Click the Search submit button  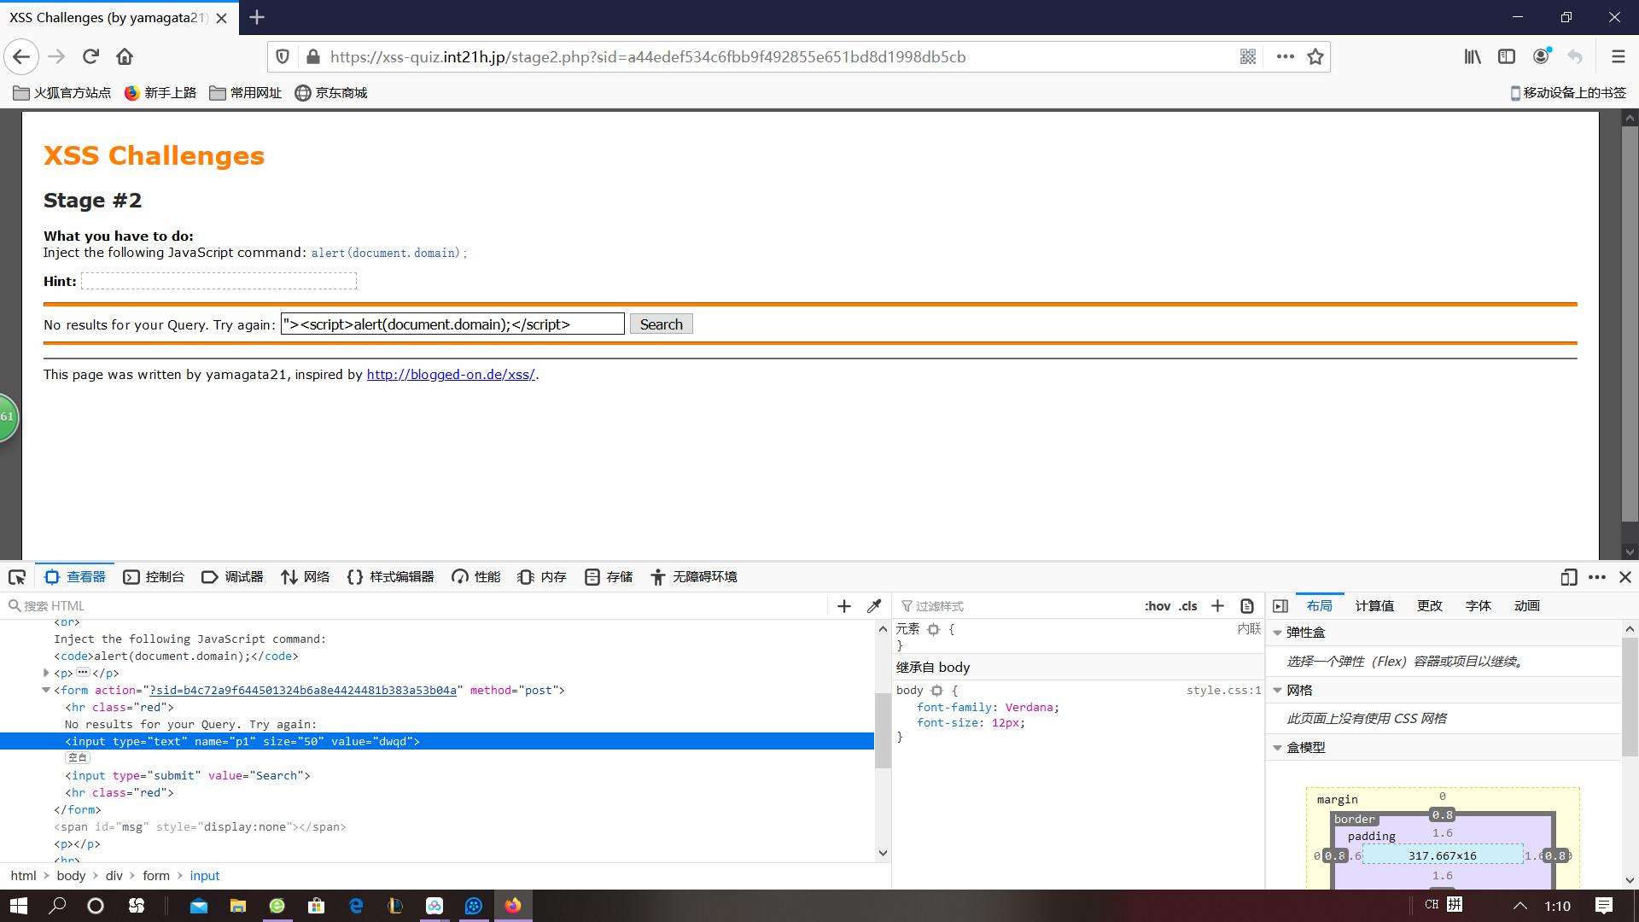pyautogui.click(x=662, y=324)
